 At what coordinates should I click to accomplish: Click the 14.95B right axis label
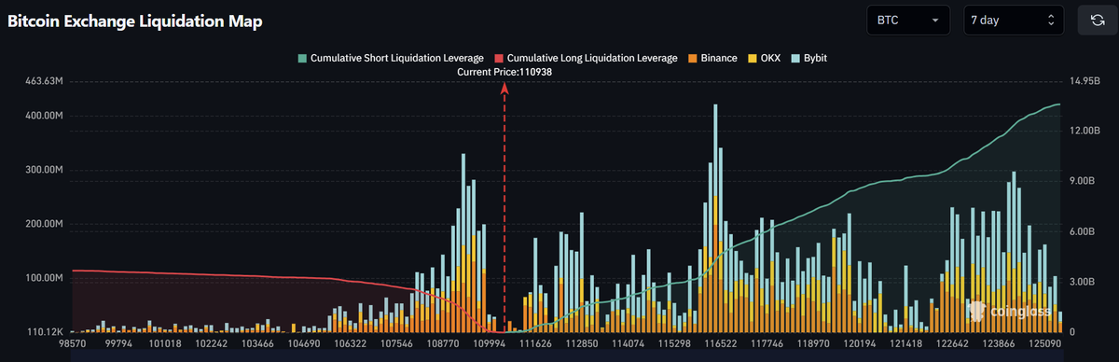coord(1085,81)
